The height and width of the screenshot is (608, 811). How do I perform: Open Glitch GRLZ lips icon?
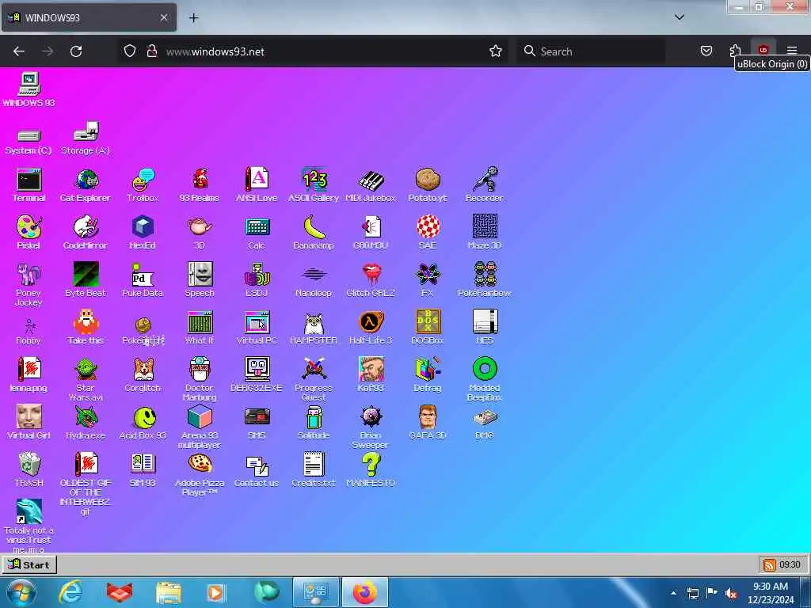(371, 279)
